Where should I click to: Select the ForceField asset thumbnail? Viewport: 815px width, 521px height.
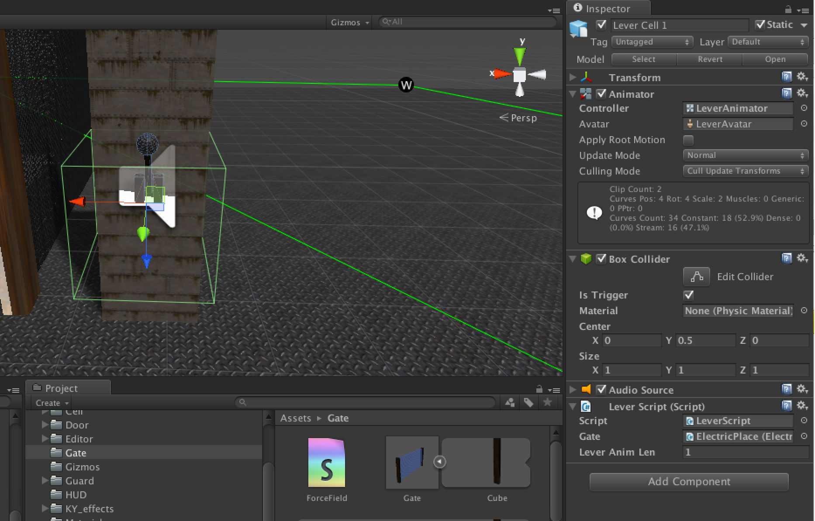[327, 463]
